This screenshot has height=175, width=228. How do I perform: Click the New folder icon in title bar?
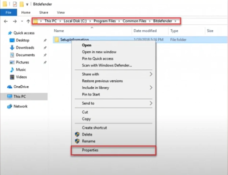pyautogui.click(x=22, y=4)
